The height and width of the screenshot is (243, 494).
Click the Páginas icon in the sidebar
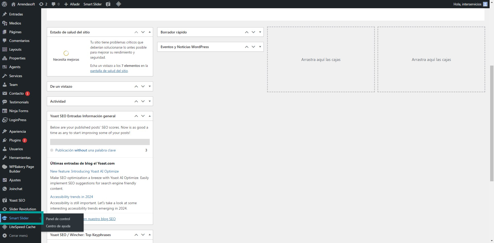[5, 32]
